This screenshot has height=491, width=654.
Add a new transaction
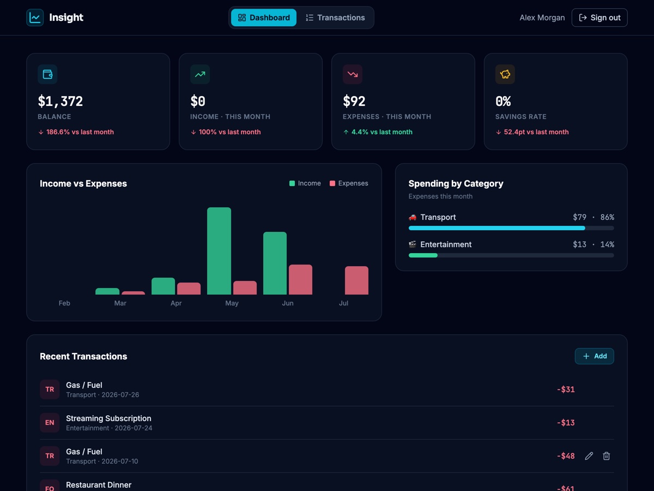pos(595,356)
